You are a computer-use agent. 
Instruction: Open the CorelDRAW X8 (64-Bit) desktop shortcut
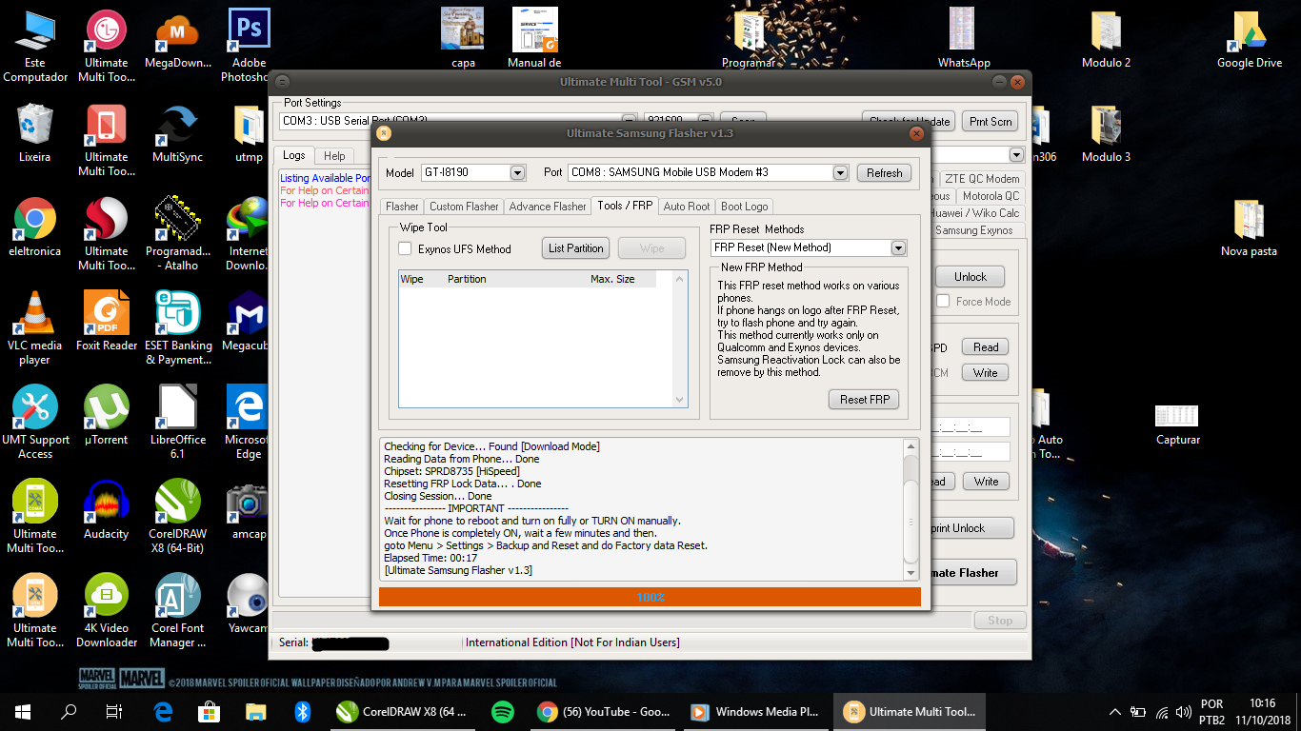(177, 516)
